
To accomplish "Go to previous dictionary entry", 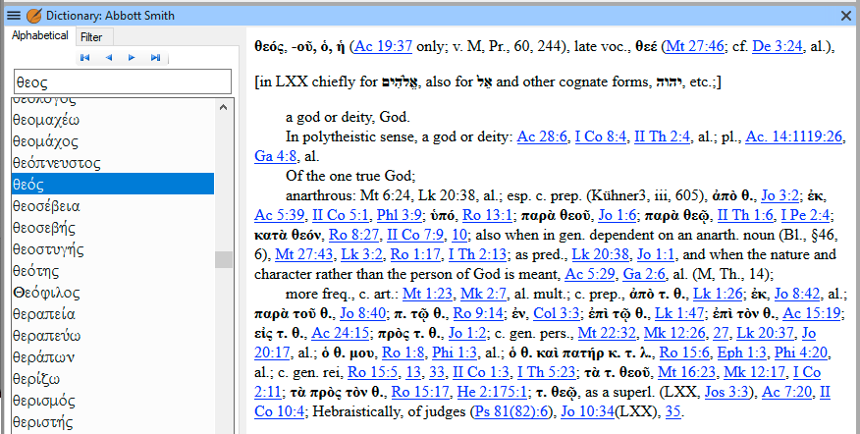I will (x=108, y=58).
